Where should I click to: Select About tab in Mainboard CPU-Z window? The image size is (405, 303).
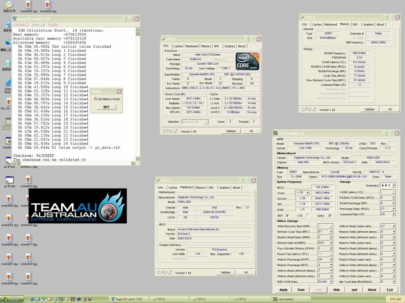click(237, 187)
